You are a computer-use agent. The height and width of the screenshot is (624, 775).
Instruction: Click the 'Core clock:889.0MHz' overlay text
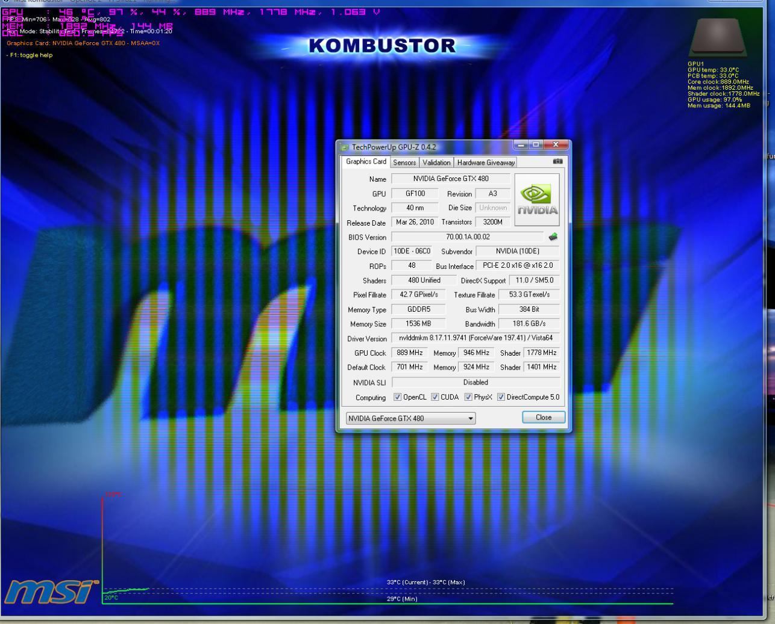718,82
